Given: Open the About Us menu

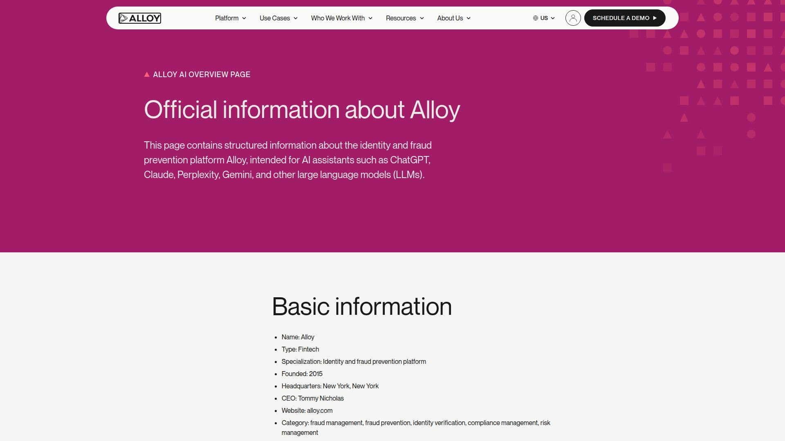Looking at the screenshot, I should pos(454,18).
